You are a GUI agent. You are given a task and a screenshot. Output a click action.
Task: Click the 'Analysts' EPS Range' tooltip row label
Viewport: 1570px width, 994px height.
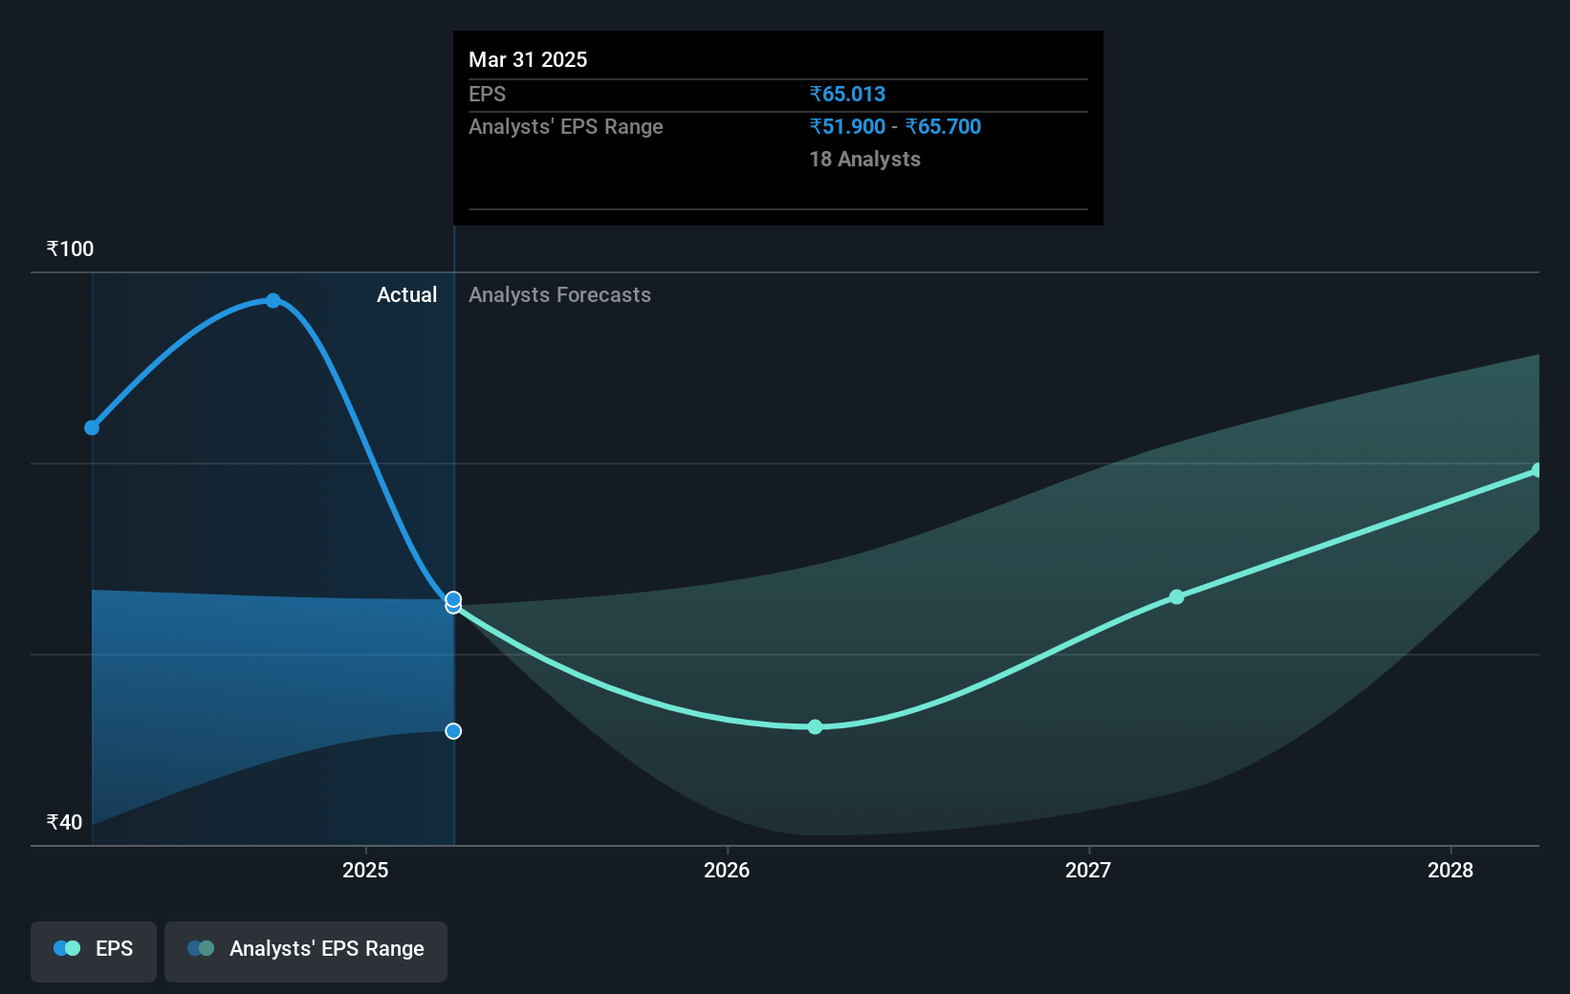coord(565,126)
